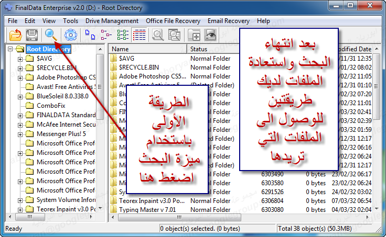Launch Find using the blue magnifier icon
Viewport: 386px width, 237px height.
pos(51,35)
